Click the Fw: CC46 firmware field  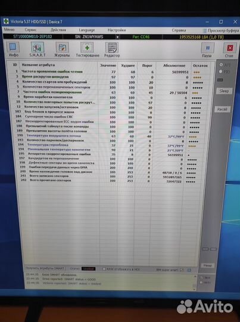click(141, 37)
